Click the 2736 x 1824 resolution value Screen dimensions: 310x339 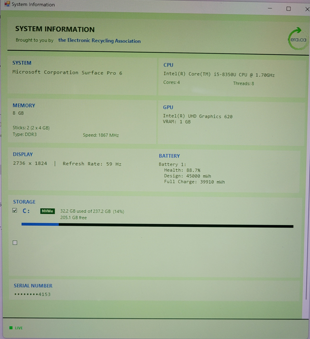[x=30, y=163]
